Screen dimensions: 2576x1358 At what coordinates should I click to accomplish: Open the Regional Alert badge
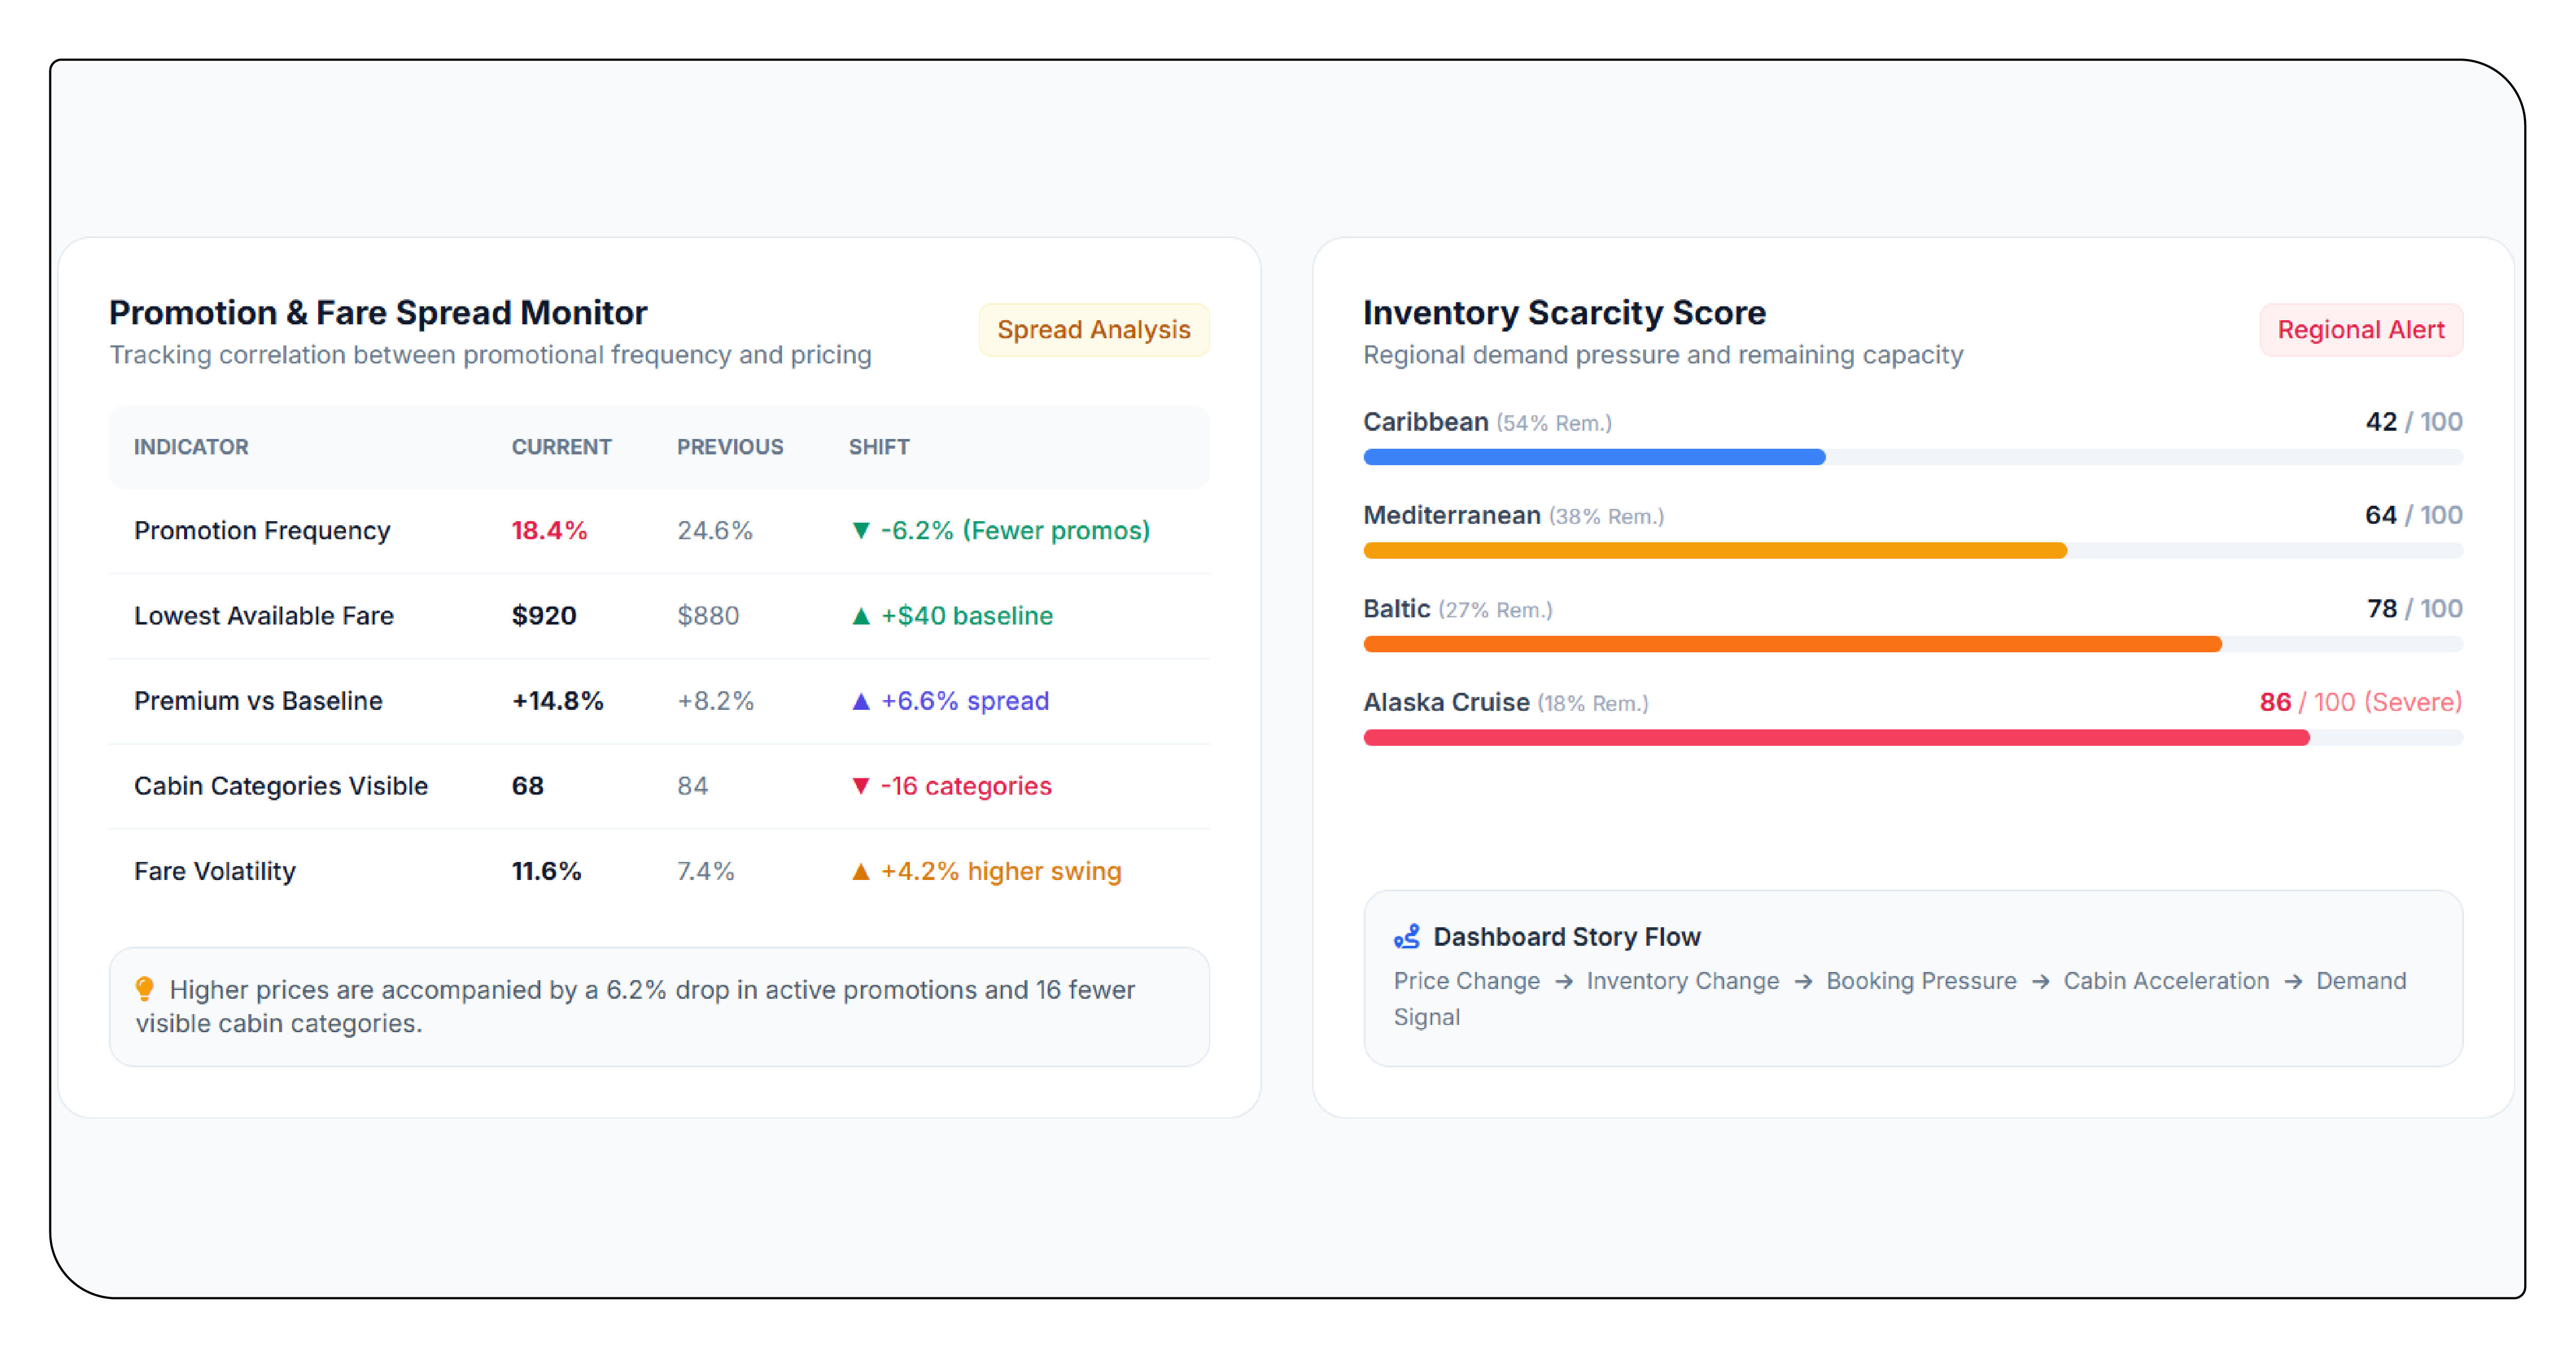pyautogui.click(x=2360, y=329)
